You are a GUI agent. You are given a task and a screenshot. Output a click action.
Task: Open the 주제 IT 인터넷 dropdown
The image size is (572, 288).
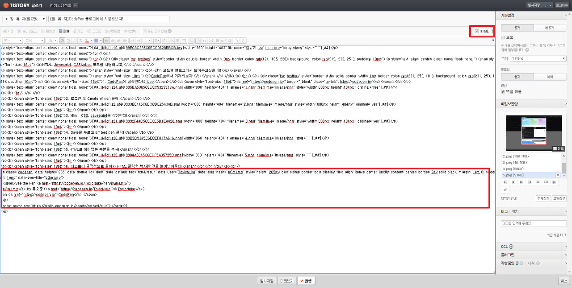(x=538, y=58)
